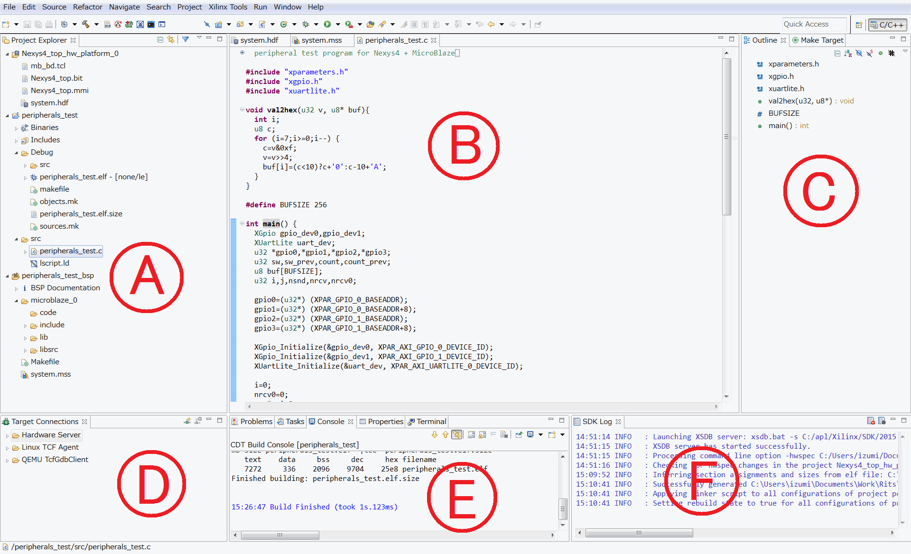Open the Make Target view tab
This screenshot has height=554, width=911.
pyautogui.click(x=821, y=40)
